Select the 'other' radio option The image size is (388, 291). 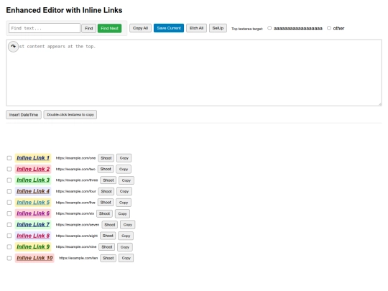tap(329, 28)
